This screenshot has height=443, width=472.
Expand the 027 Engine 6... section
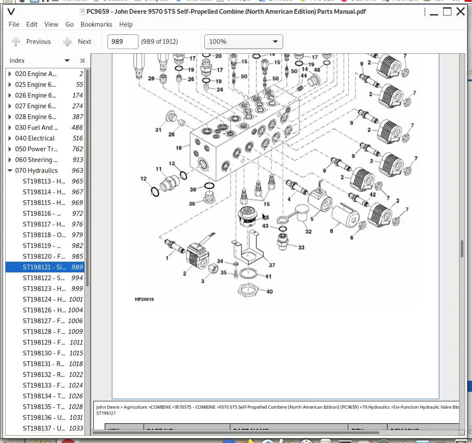tap(9, 106)
